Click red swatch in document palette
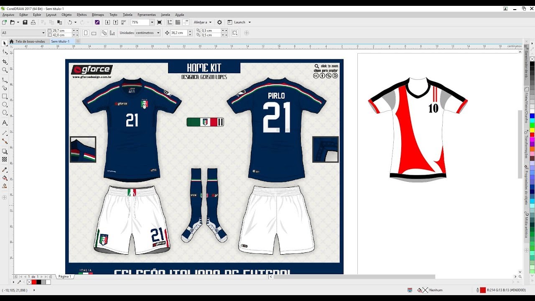The image size is (535, 301). click(34, 282)
